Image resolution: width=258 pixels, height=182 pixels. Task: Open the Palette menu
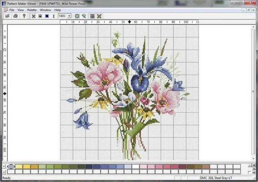32,10
